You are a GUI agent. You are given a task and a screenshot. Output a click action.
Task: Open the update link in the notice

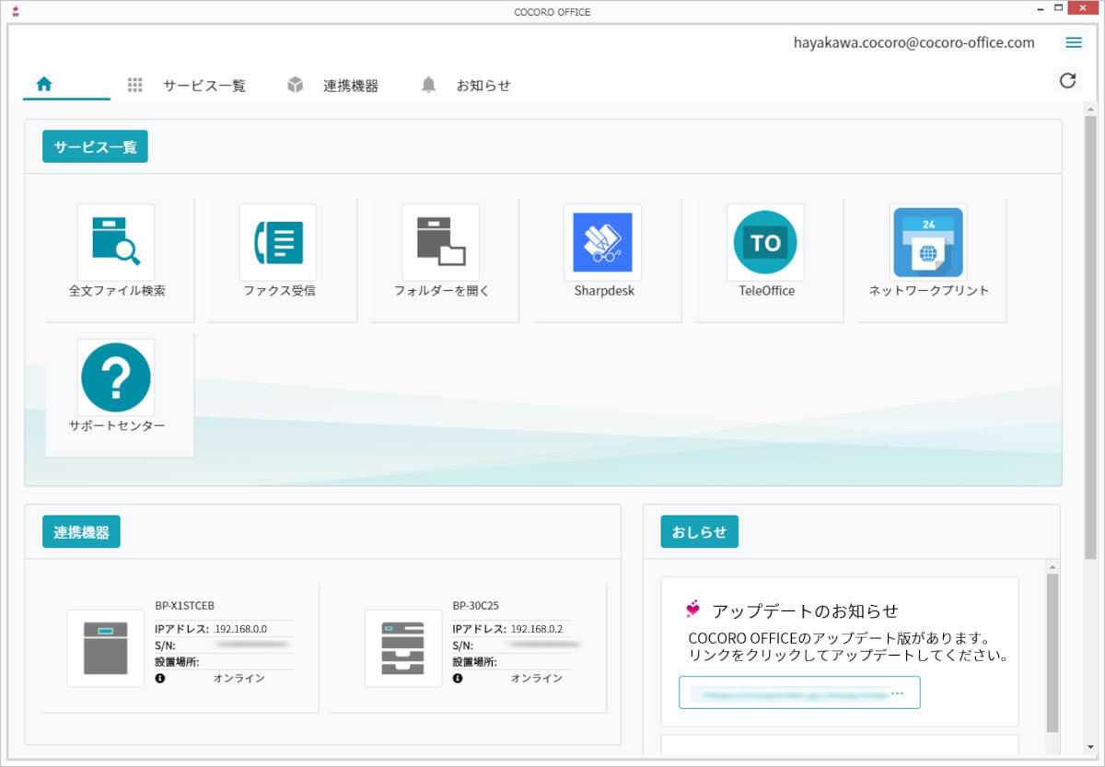click(799, 693)
